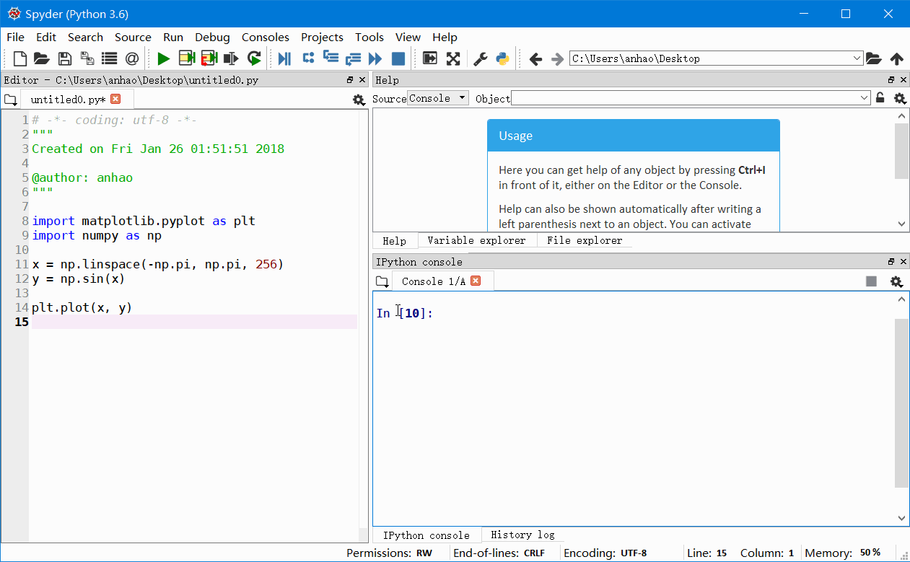
Task: Switch to the History log tab
Action: pyautogui.click(x=522, y=535)
